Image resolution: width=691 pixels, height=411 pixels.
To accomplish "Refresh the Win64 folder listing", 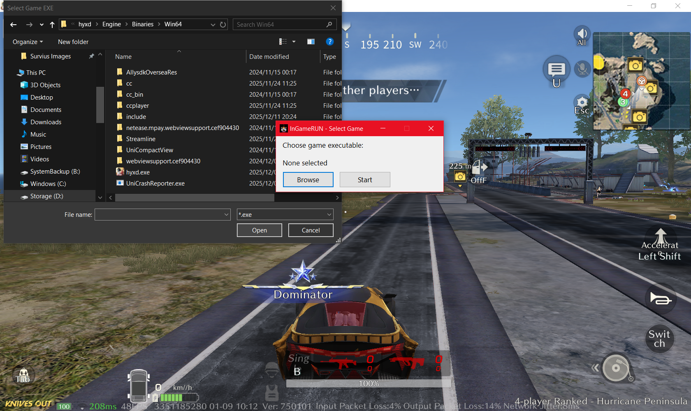I will [223, 25].
